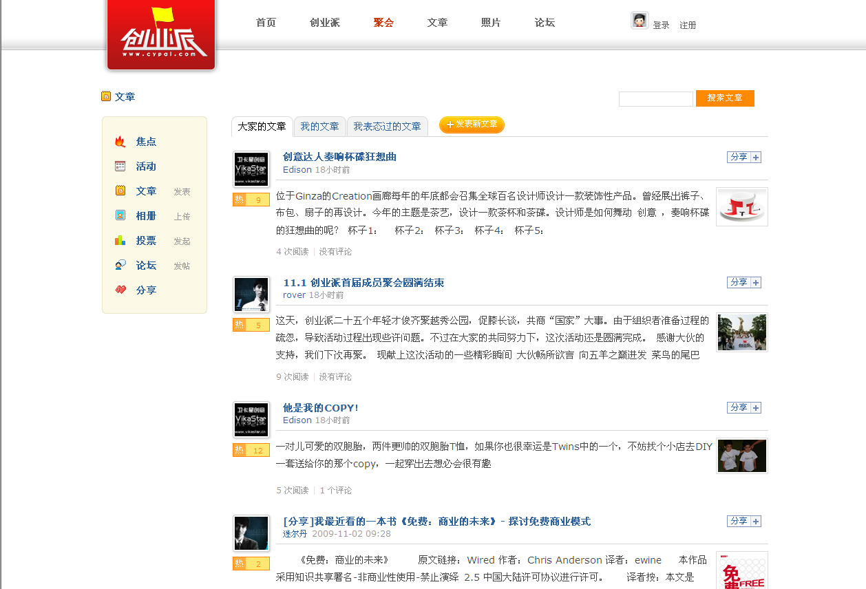Open 照片 in top navigation

click(x=491, y=23)
